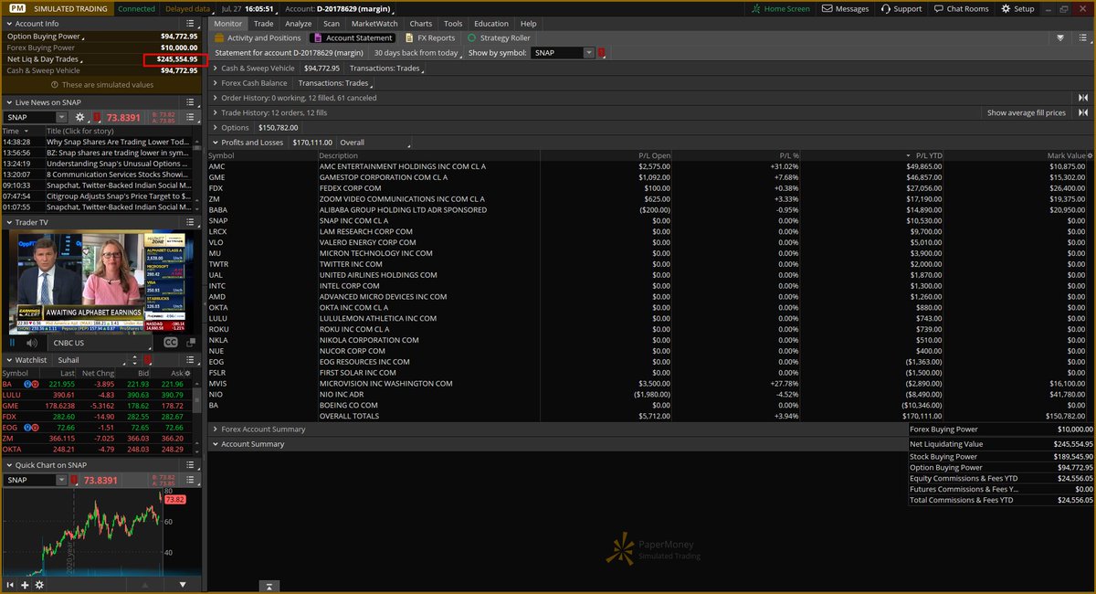Open Live News gadget menu icon
This screenshot has height=594, width=1096.
pyautogui.click(x=192, y=102)
